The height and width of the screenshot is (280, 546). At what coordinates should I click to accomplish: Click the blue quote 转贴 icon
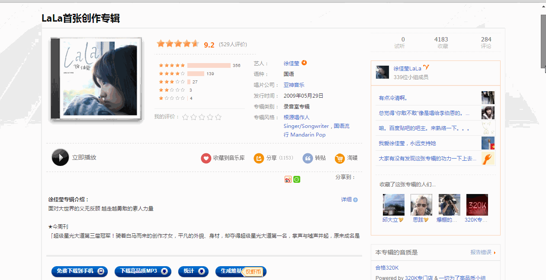click(x=308, y=158)
